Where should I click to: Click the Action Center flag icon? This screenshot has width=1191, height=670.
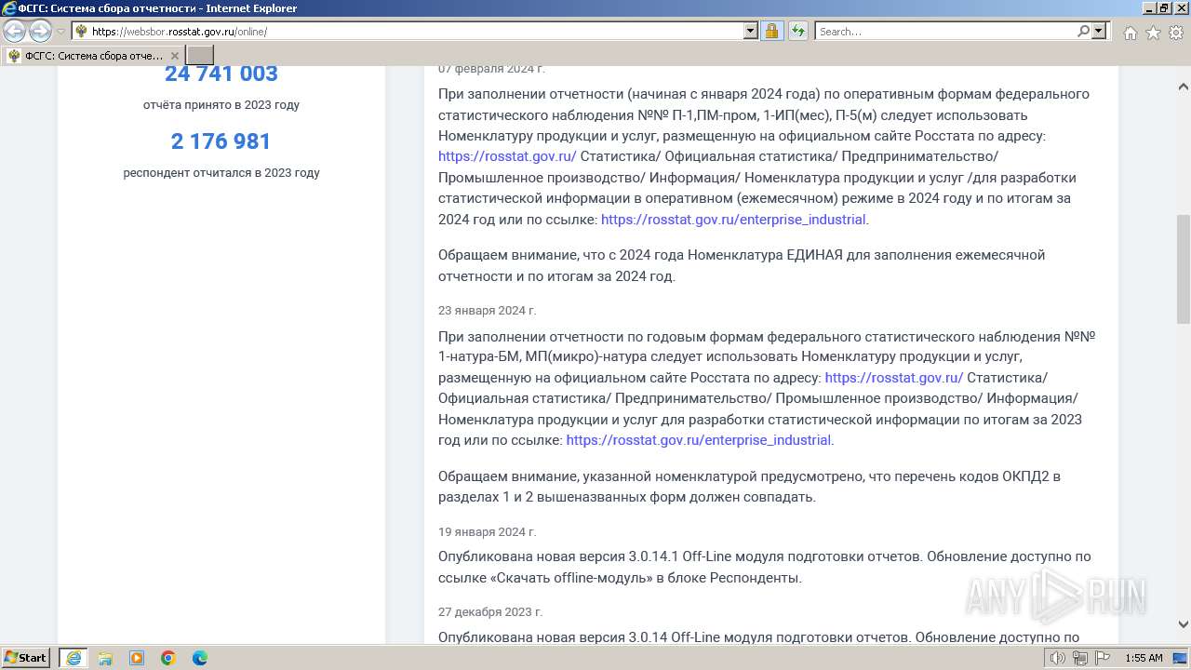[x=1103, y=658]
